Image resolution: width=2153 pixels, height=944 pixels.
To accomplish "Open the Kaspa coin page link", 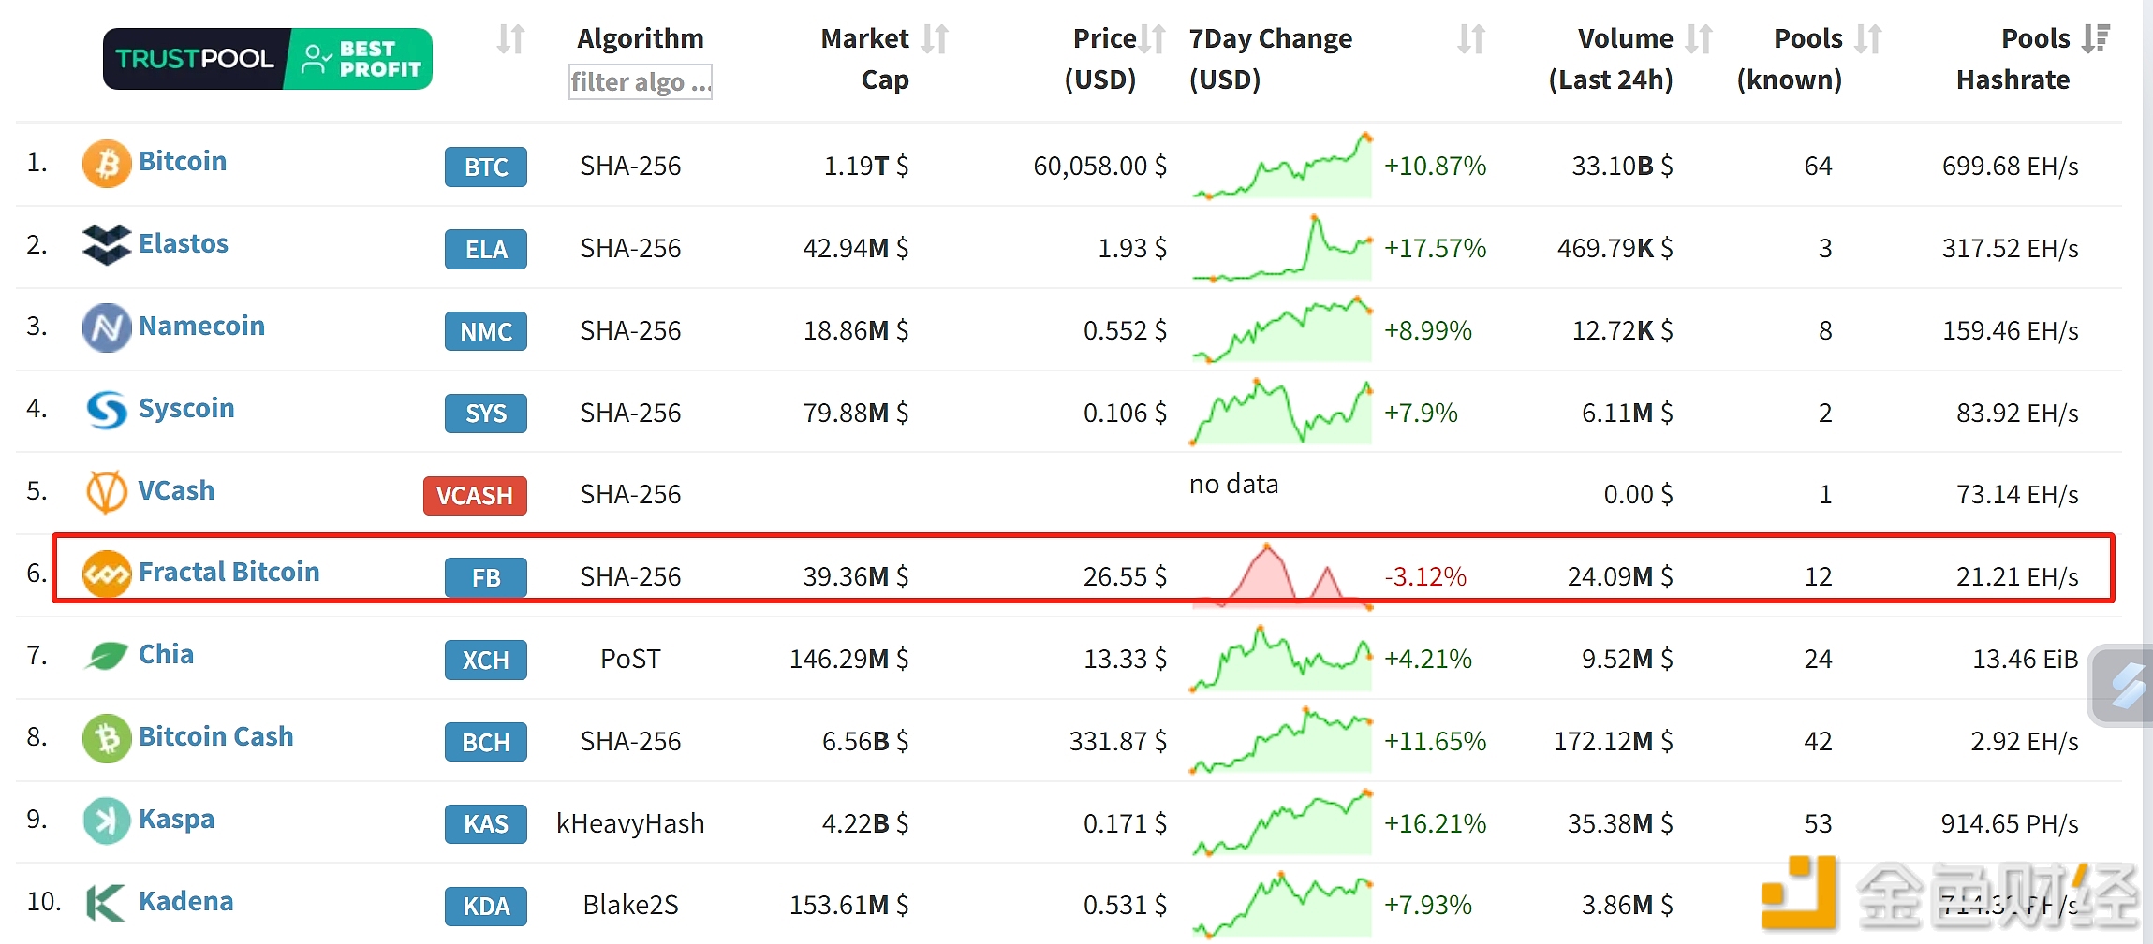I will click(x=177, y=819).
